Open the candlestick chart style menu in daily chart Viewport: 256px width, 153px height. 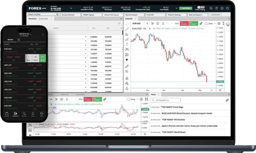pos(152,24)
